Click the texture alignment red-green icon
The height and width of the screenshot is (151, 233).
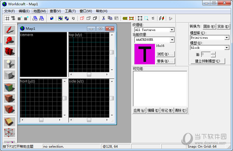tap(162, 18)
